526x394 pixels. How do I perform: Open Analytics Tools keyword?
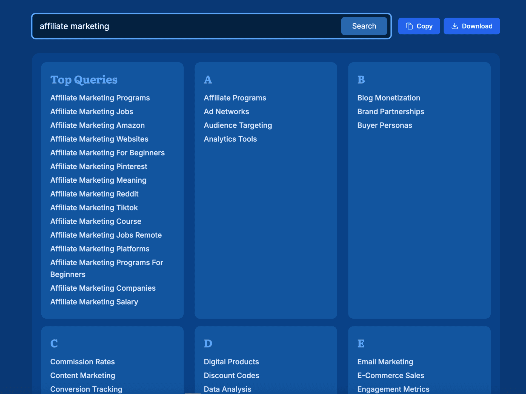pos(230,139)
